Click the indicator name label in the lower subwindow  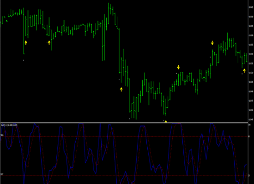click(9, 125)
